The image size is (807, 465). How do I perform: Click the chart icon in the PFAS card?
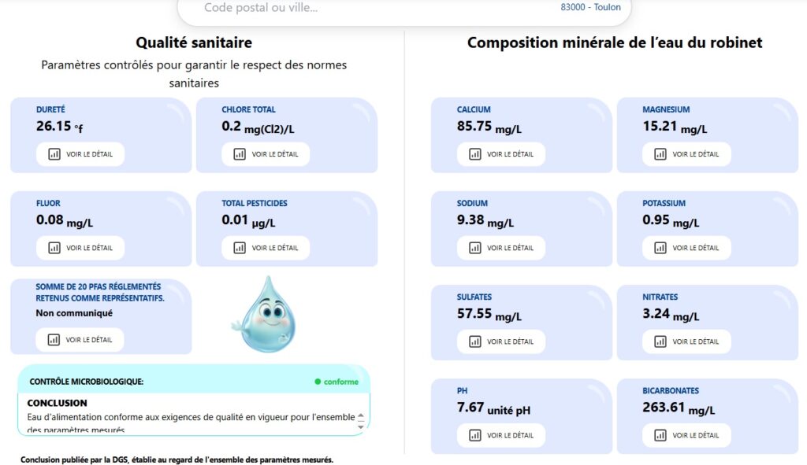tap(54, 340)
